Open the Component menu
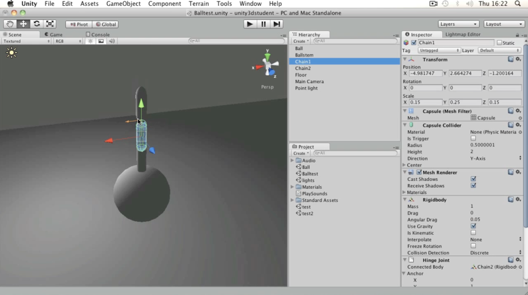Viewport: 528px width, 295px height. [x=164, y=4]
